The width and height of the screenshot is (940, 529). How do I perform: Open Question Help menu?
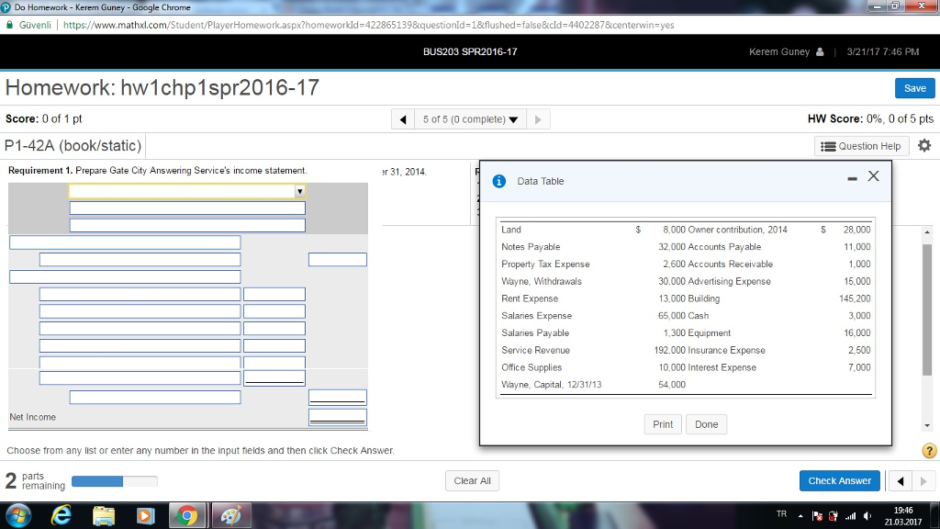click(x=861, y=146)
